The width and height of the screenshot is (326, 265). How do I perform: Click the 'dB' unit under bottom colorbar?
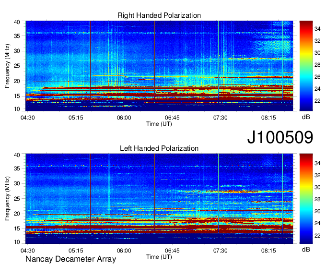(306, 250)
